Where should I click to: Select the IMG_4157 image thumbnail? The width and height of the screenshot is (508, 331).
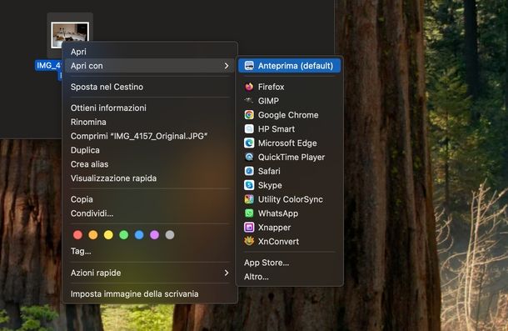[70, 34]
